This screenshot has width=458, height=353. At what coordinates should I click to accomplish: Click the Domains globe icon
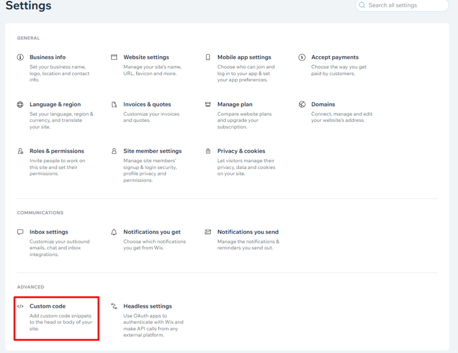pyautogui.click(x=302, y=104)
